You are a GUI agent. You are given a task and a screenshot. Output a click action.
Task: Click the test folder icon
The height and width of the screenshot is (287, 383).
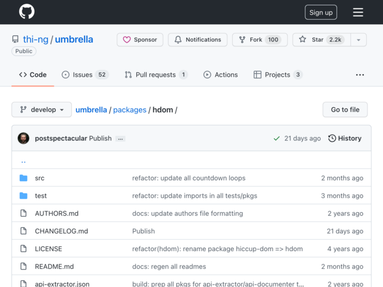coord(23,196)
